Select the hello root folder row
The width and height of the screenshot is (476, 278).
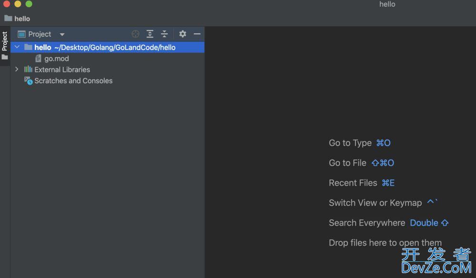[x=108, y=47]
